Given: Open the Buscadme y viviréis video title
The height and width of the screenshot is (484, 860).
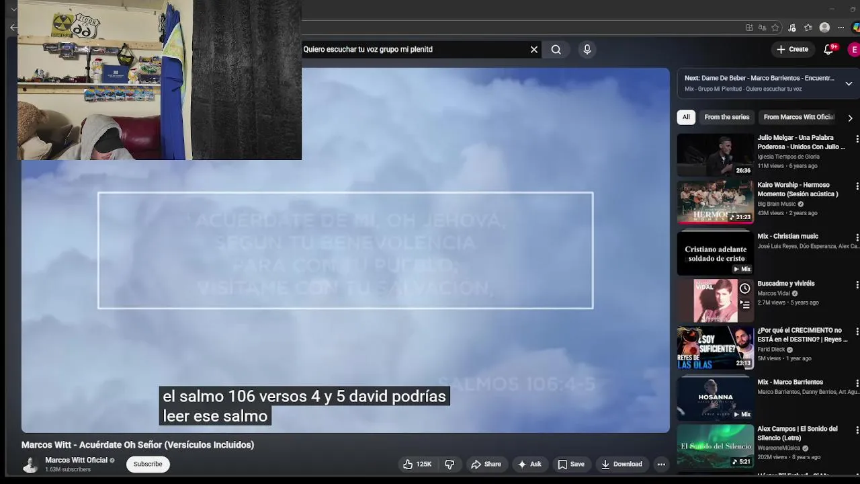Looking at the screenshot, I should click(x=785, y=284).
